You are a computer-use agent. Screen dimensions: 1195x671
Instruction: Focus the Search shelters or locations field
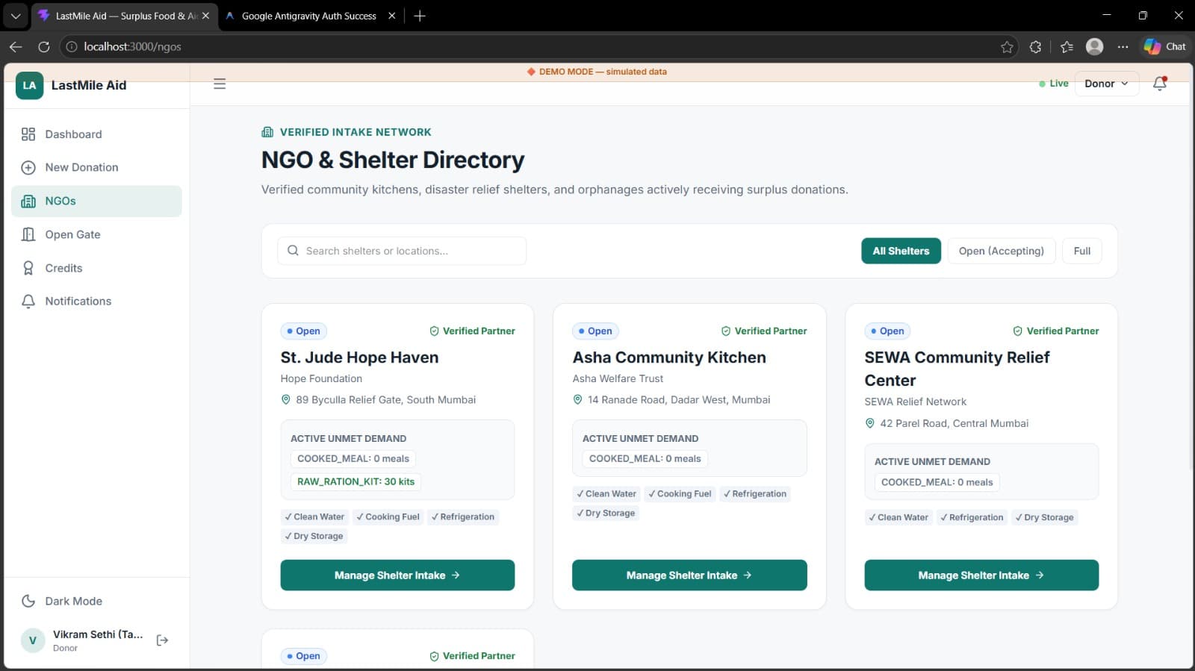click(x=402, y=251)
